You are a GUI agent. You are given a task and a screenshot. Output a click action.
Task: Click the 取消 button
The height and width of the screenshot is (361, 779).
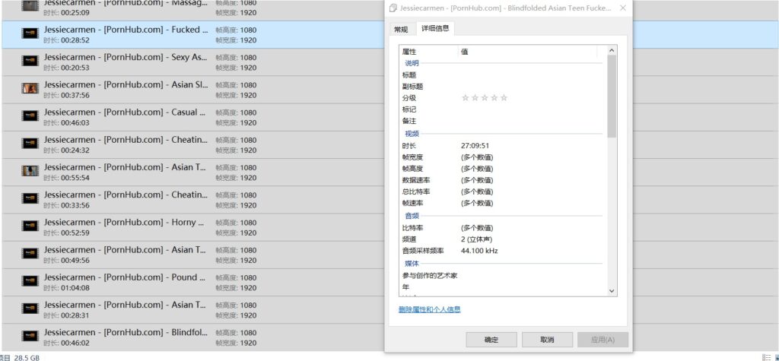[x=548, y=340]
